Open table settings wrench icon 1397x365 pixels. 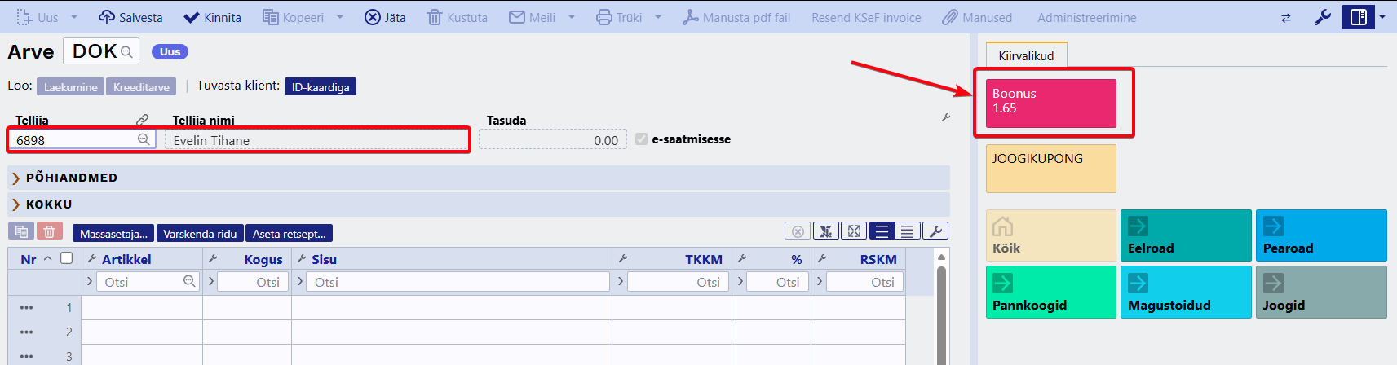(x=935, y=231)
